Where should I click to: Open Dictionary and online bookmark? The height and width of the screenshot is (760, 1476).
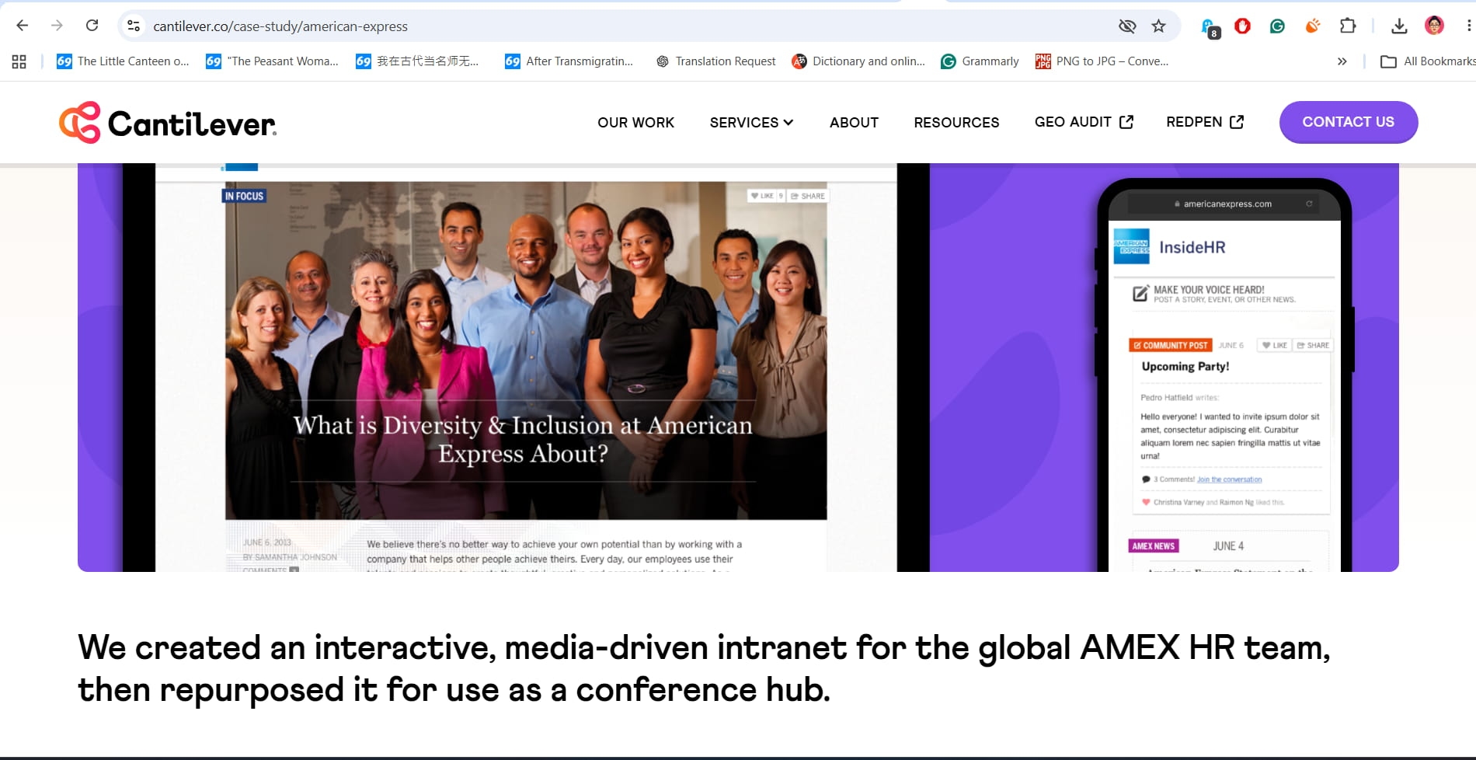858,61
